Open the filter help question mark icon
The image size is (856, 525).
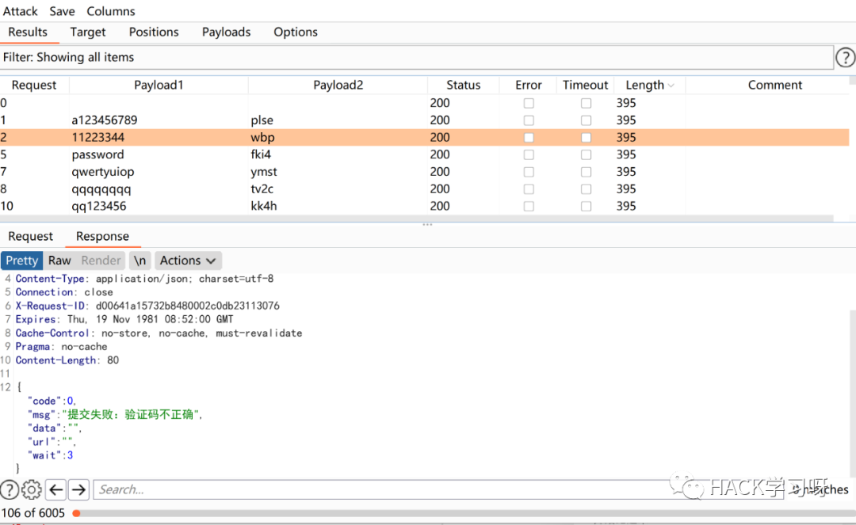845,57
